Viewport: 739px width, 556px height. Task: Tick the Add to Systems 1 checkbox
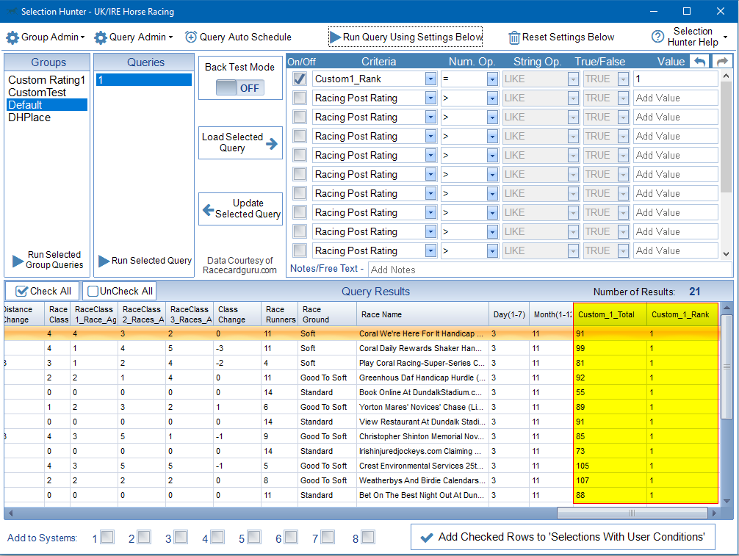click(x=107, y=537)
